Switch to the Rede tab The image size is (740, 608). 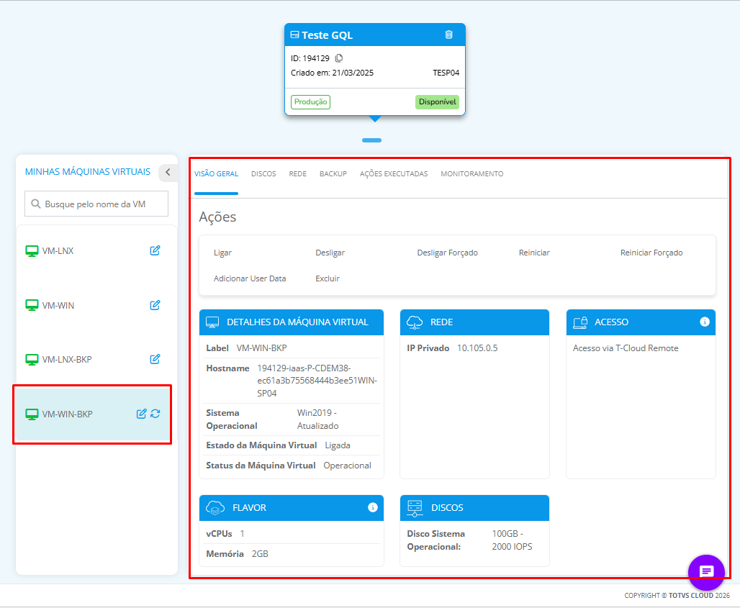[x=298, y=173]
